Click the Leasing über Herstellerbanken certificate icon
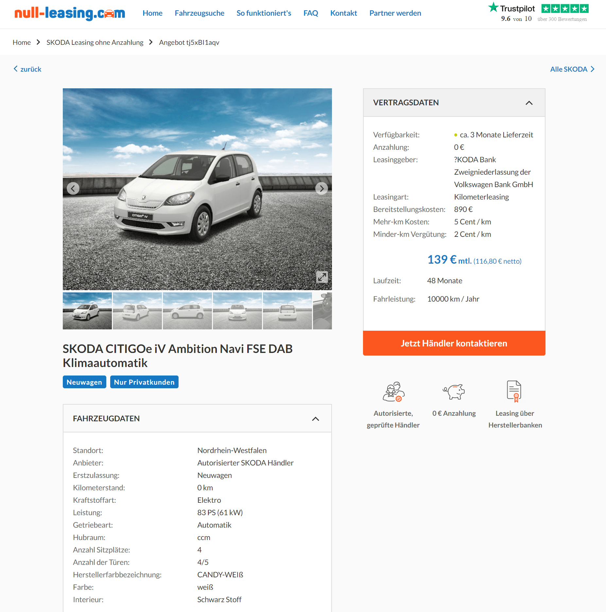Viewport: 606px width, 612px height. pos(514,392)
